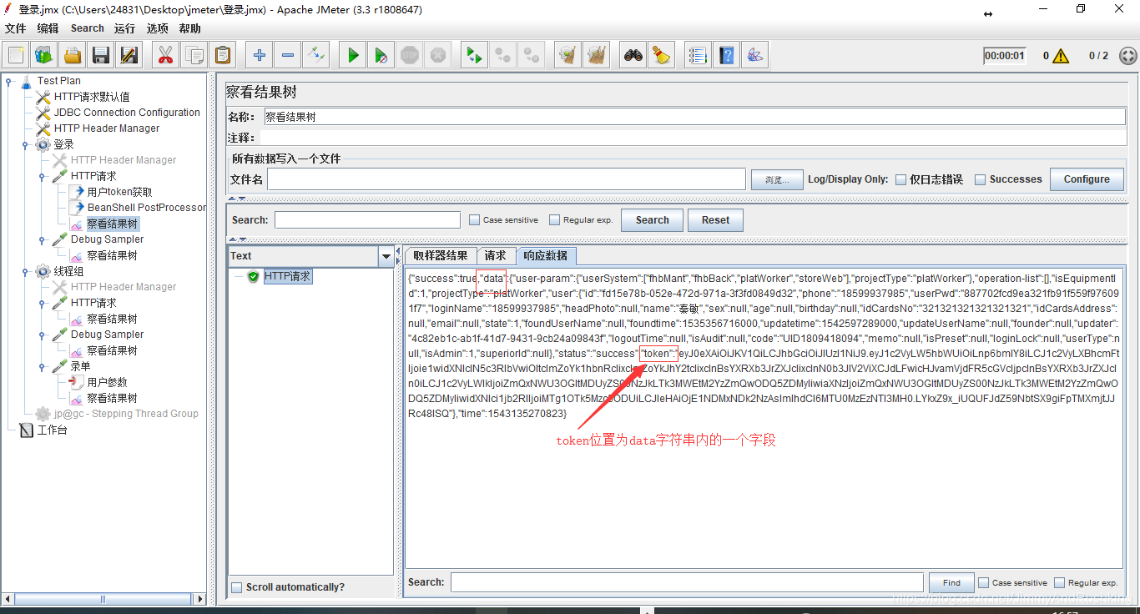This screenshot has height=614, width=1140.
Task: Click the grey Stop icon
Action: click(410, 56)
